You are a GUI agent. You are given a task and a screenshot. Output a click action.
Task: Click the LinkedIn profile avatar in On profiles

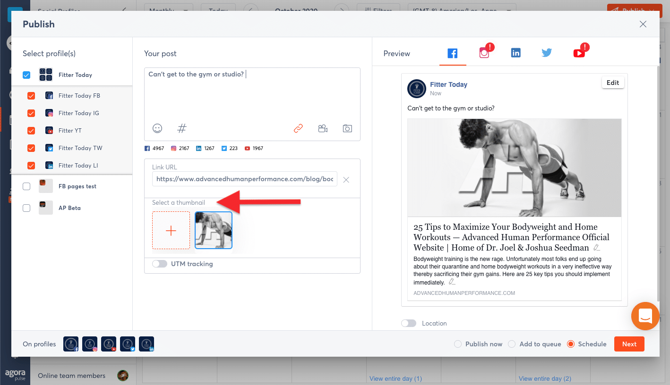tap(146, 344)
